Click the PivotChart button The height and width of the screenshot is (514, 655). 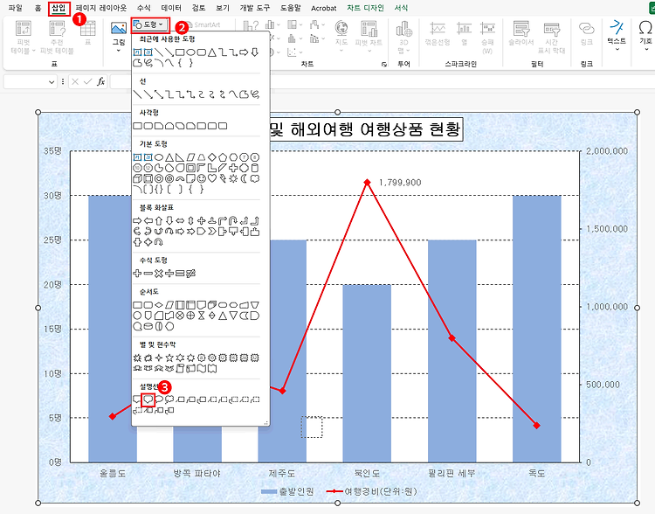coord(369,36)
